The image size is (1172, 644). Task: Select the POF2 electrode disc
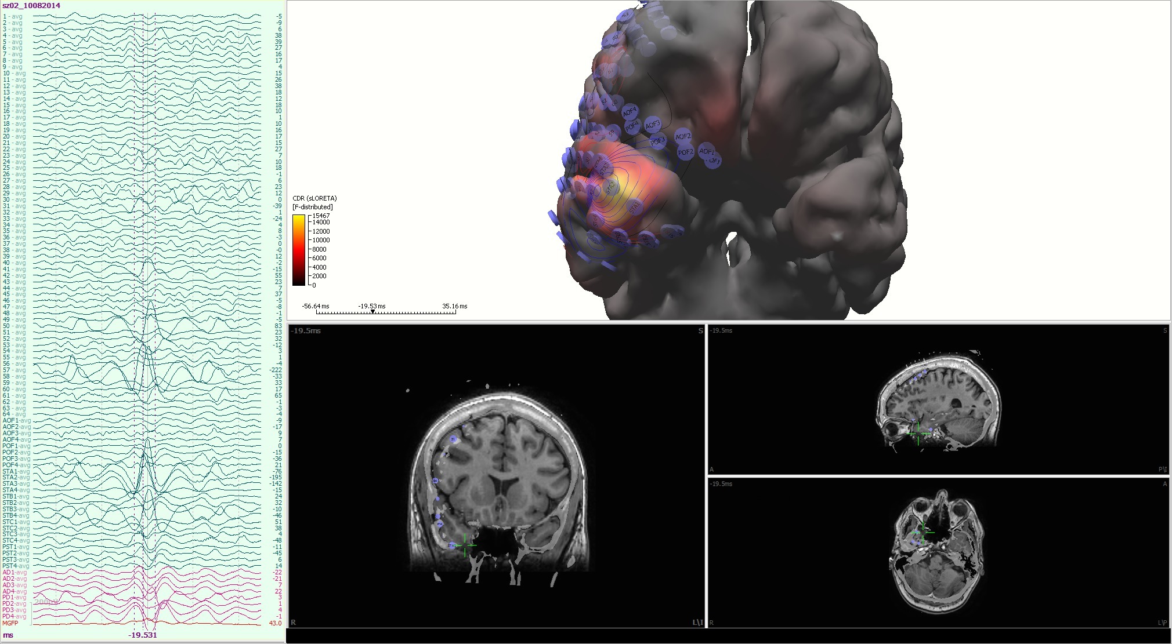(x=686, y=152)
